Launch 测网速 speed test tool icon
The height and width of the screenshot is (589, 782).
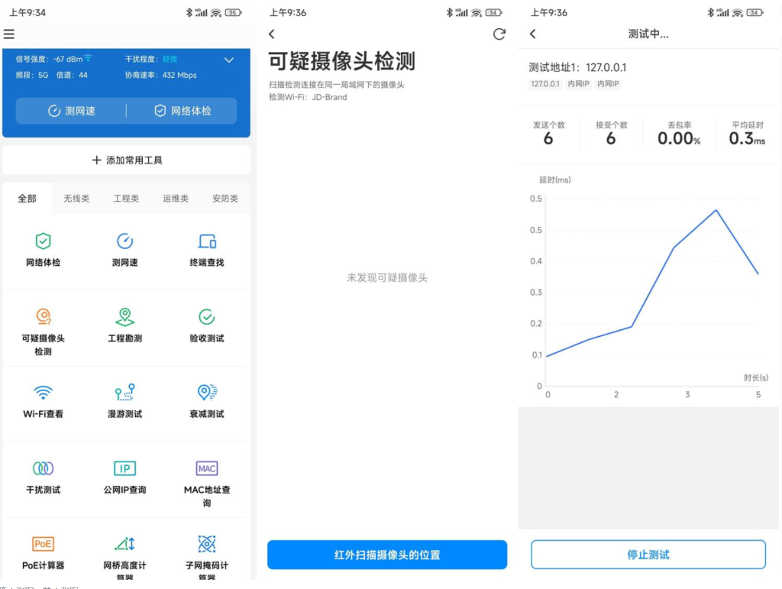coord(125,241)
